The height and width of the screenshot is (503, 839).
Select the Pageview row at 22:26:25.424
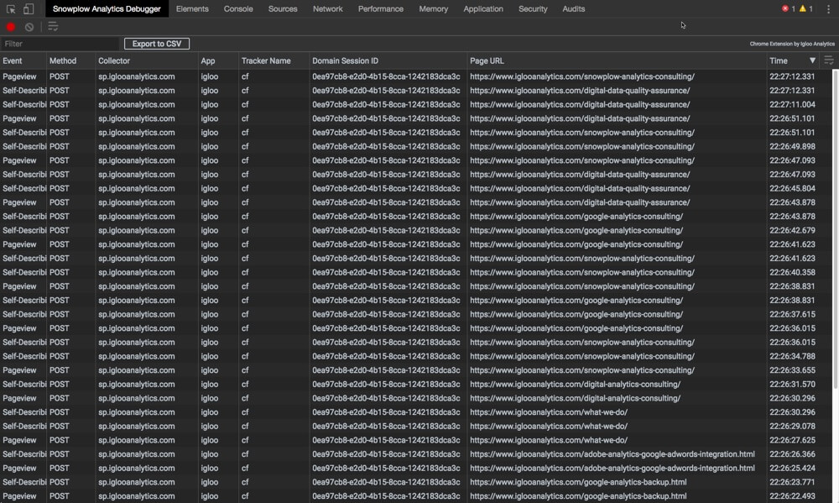click(416, 469)
